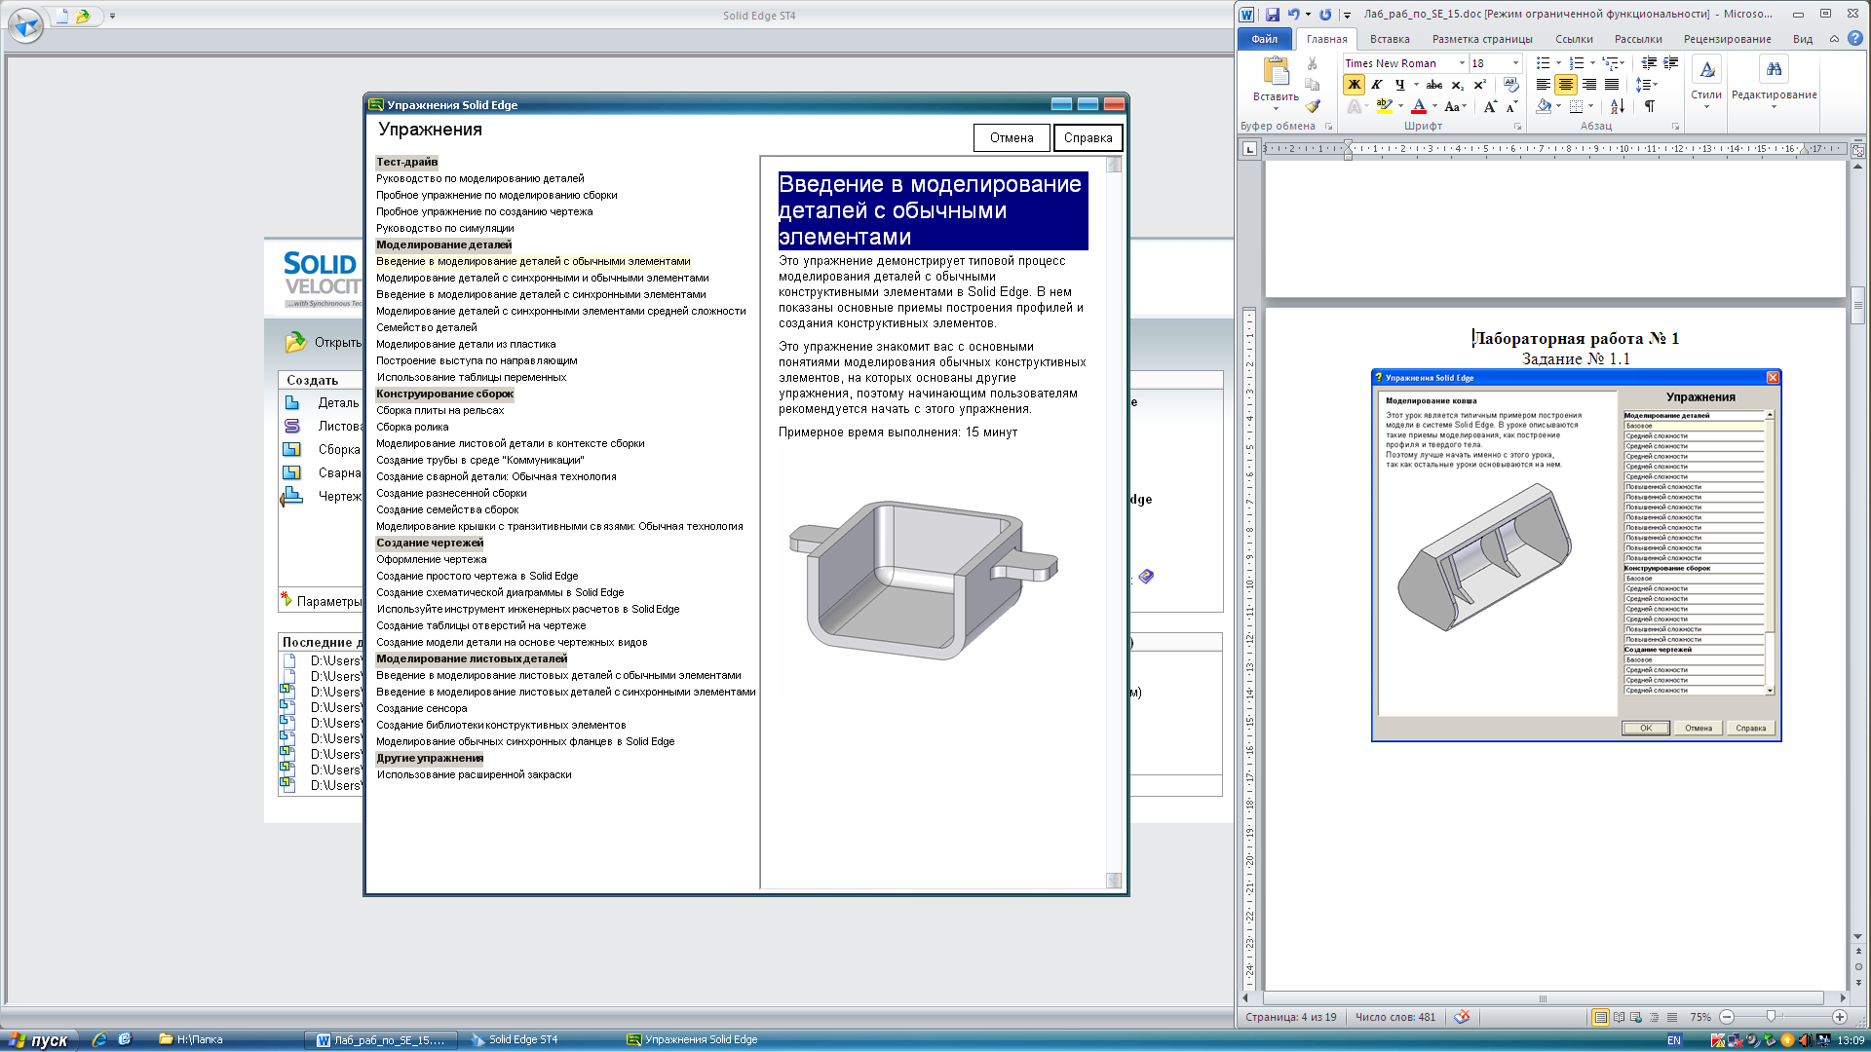Click the Справка button in the Упражнения dialog

(1088, 137)
